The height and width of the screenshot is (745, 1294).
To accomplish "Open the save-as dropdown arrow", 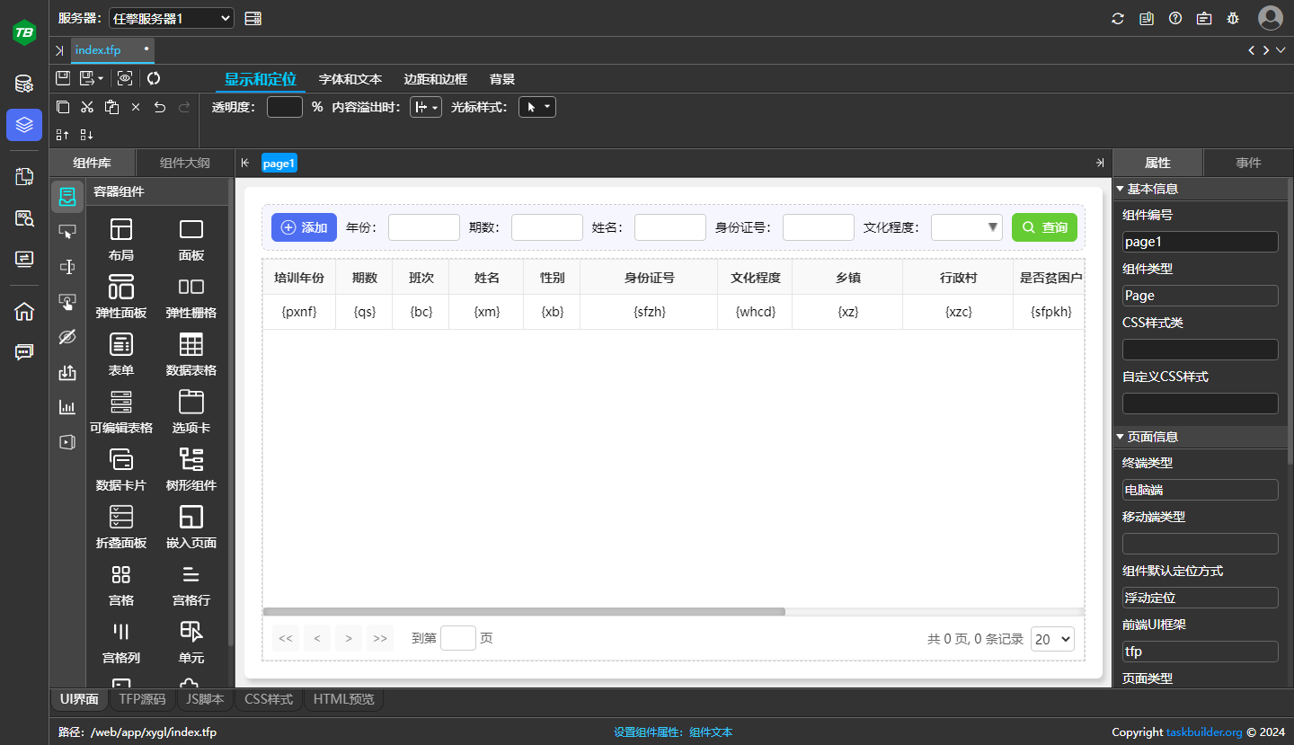I will (x=101, y=79).
